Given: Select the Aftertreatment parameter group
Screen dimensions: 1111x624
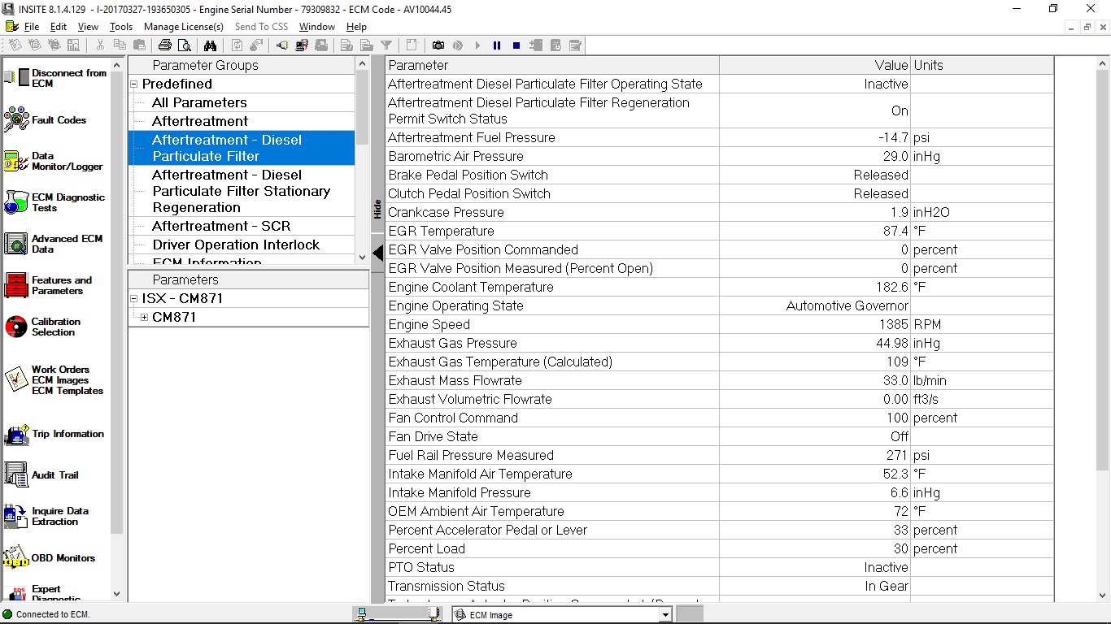Looking at the screenshot, I should (242, 121).
